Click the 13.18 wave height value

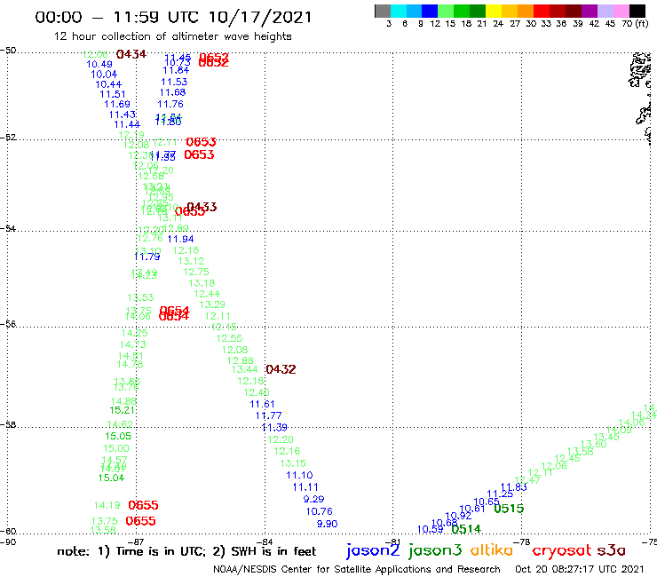[x=202, y=283]
